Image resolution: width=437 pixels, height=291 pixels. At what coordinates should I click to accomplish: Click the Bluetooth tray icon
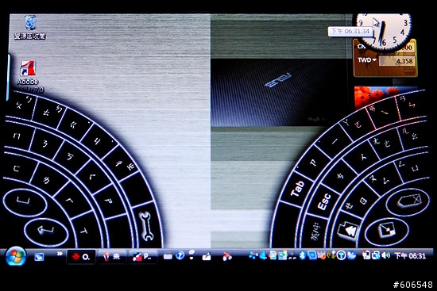(x=302, y=255)
